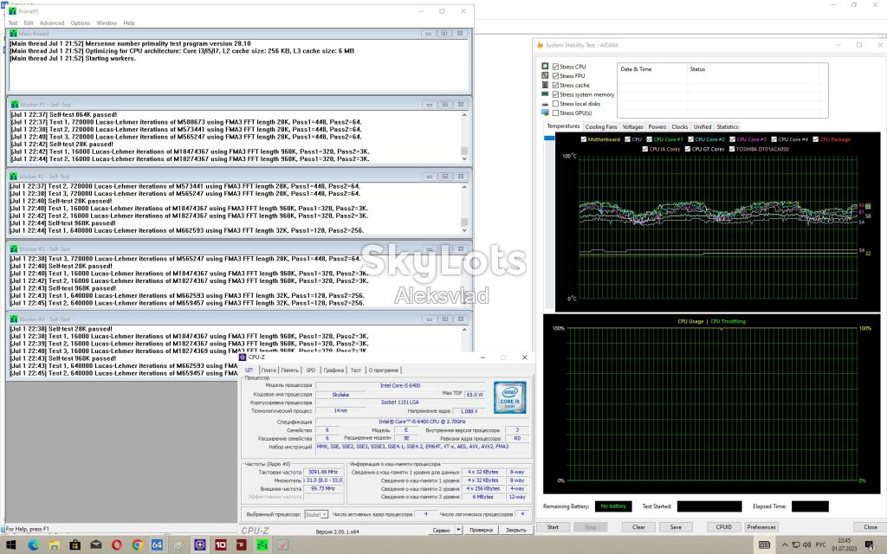Screen dimensions: 887x554
Task: Click the Stress system memory RAM icon
Action: [x=545, y=93]
